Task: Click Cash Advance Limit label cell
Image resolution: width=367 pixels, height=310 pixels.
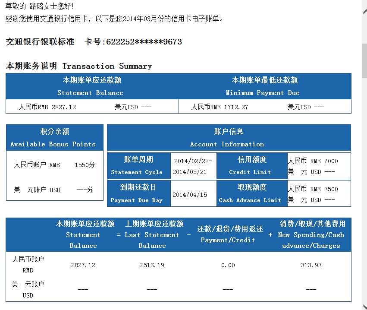Action: coord(252,193)
